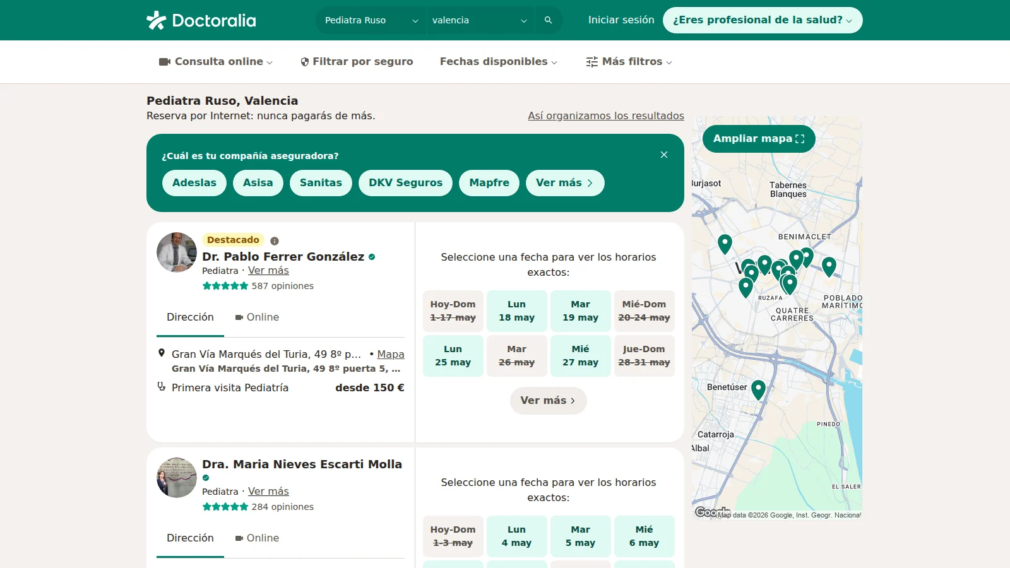This screenshot has width=1010, height=568.
Task: Expand the ¿Eres profesional de la salud? menu
Action: click(x=763, y=20)
